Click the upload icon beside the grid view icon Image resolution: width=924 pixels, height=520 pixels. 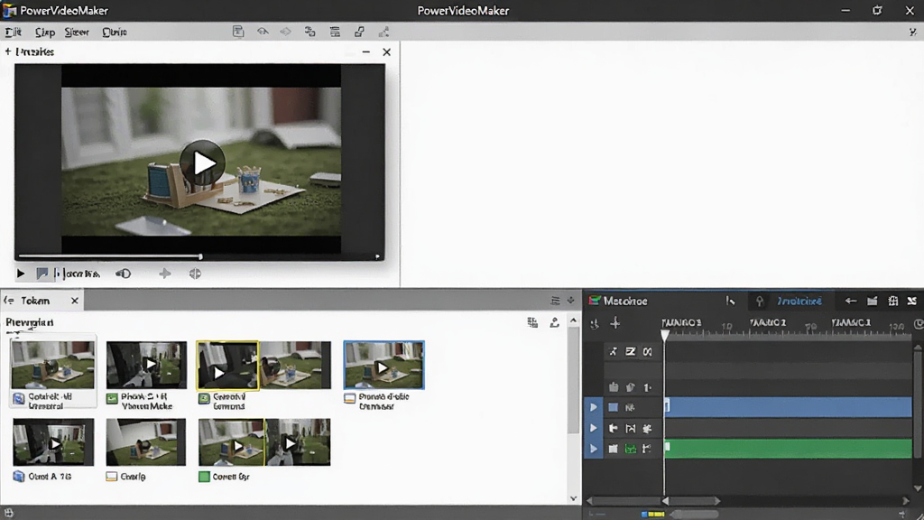[555, 322]
